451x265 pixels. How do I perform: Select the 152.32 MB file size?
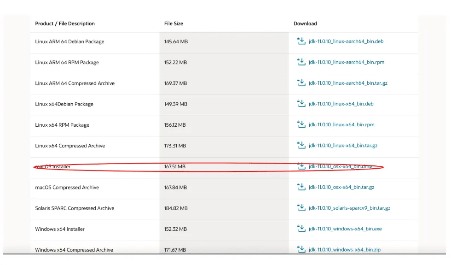[x=175, y=229]
